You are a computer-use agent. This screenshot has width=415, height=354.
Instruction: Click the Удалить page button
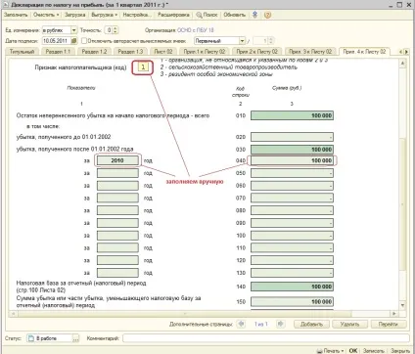click(x=349, y=324)
